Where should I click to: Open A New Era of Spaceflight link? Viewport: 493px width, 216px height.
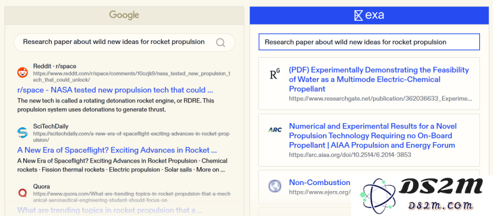pos(117,150)
